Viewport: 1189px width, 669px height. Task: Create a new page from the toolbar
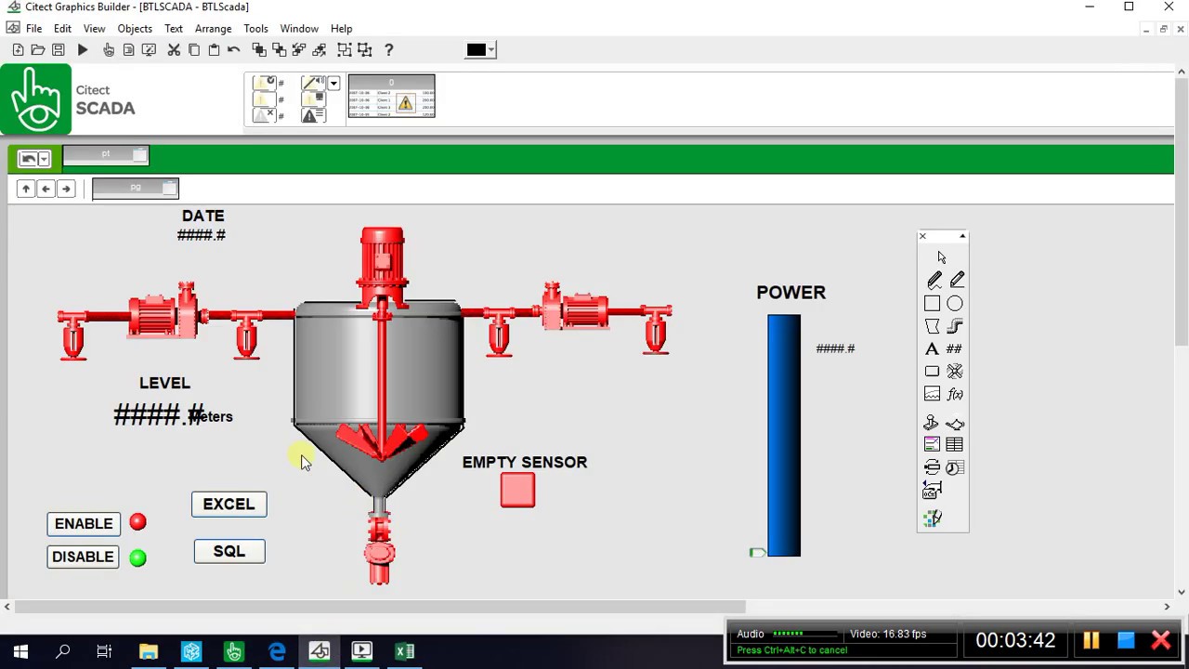pos(18,50)
